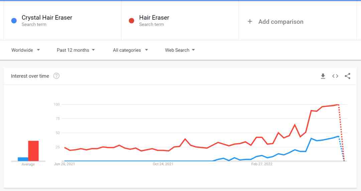Open the embed code icon
This screenshot has width=361, height=191.
(335, 76)
